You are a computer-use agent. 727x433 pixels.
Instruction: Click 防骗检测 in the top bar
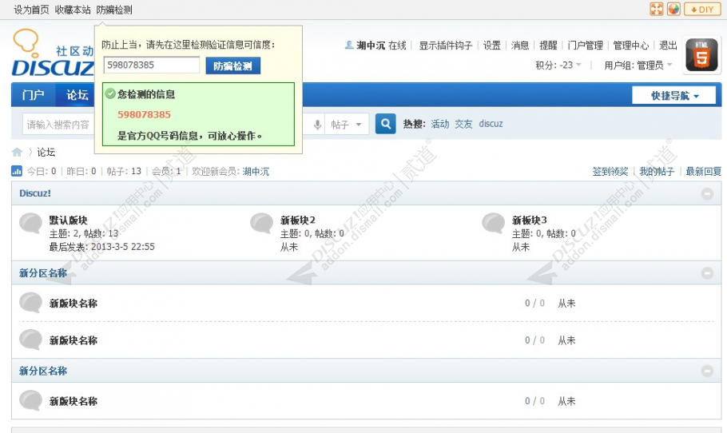coord(114,10)
